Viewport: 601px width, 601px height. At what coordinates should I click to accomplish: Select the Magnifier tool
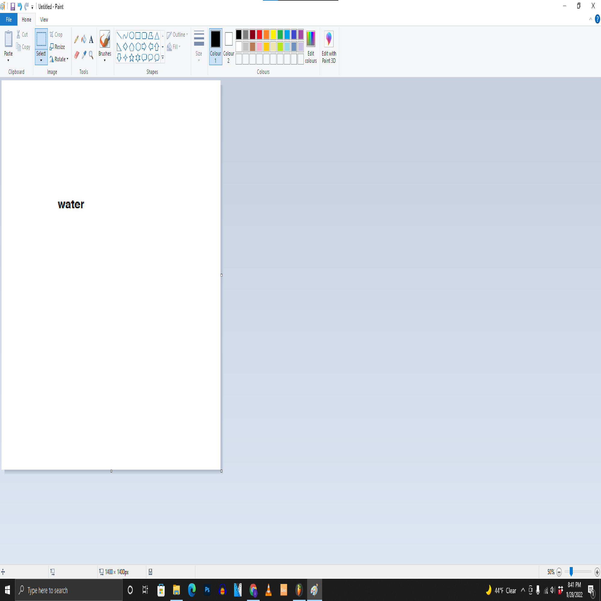91,55
